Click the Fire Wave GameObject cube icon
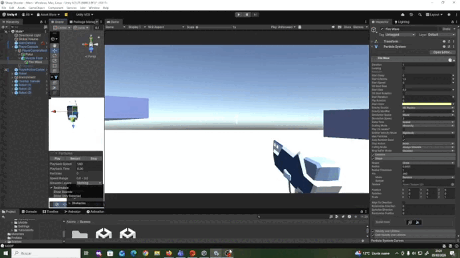This screenshot has width=460, height=258. click(x=374, y=30)
